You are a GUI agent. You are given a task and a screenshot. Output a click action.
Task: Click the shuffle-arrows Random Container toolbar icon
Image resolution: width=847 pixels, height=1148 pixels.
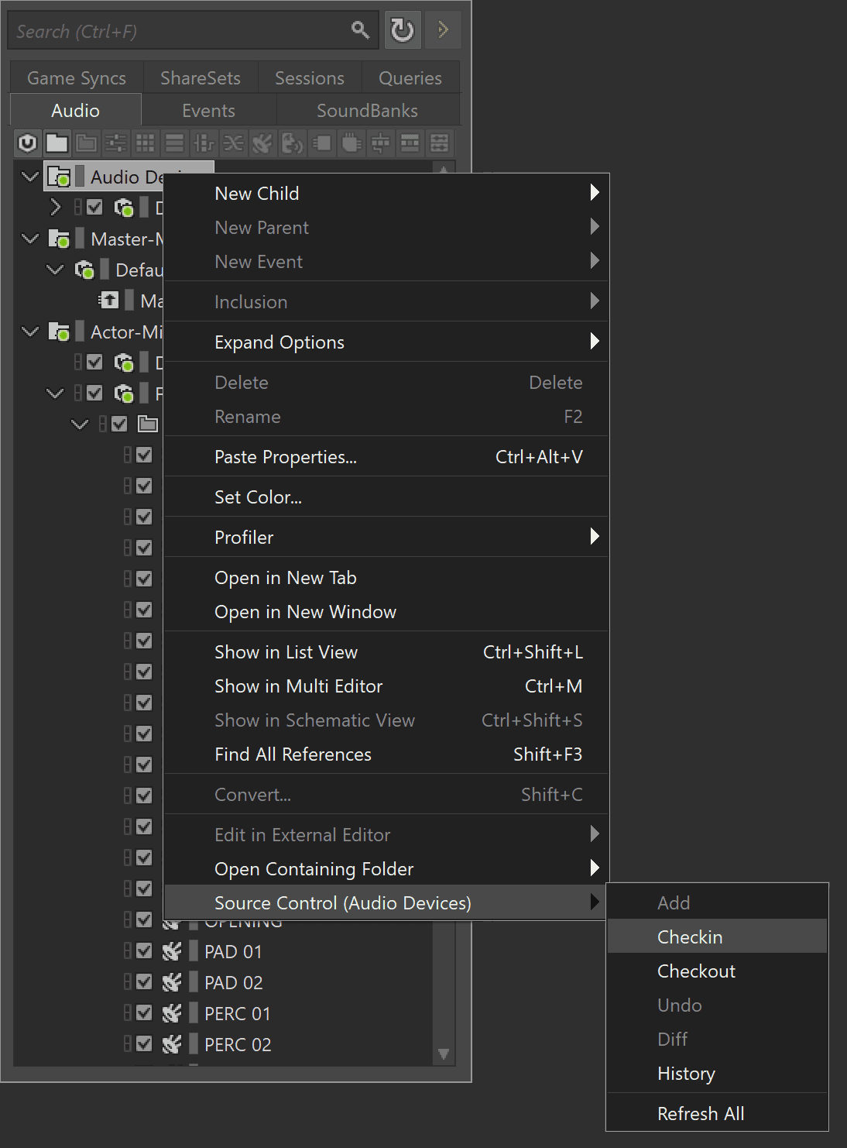coord(233,143)
